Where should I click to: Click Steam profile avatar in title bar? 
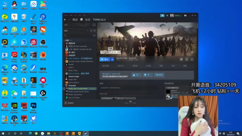[x=172, y=15]
